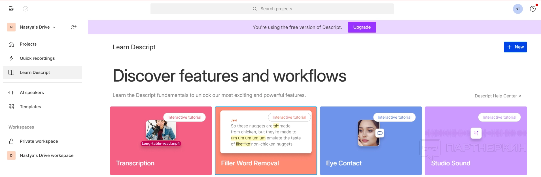Viewport: 541px width, 177px height.
Task: Invite members with the add-person icon
Action: coord(74,27)
